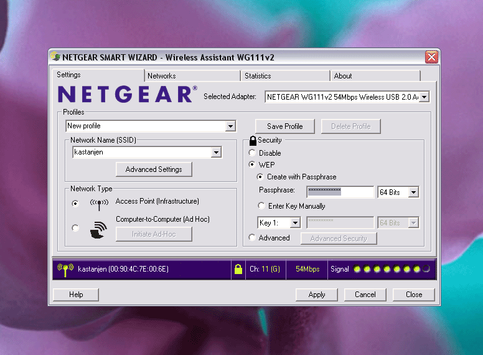Click the Ad Hoc computer-to-computer icon
483x355 pixels.
click(98, 230)
